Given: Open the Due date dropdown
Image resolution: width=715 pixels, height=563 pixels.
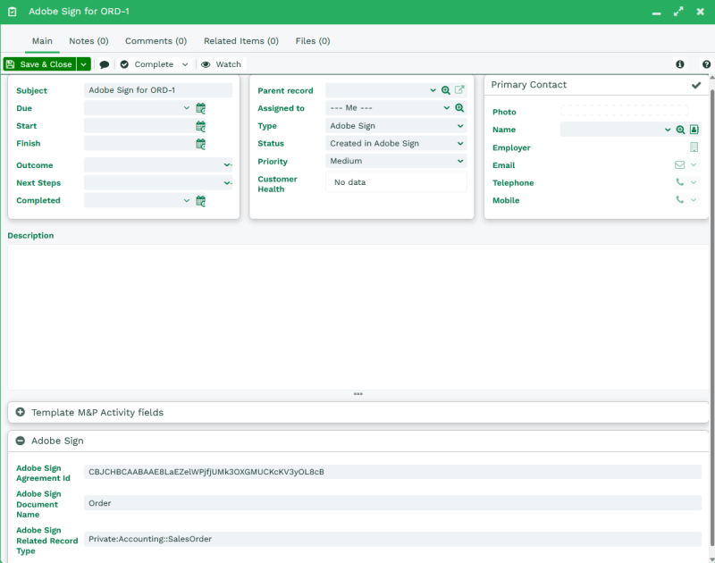Looking at the screenshot, I should (187, 108).
